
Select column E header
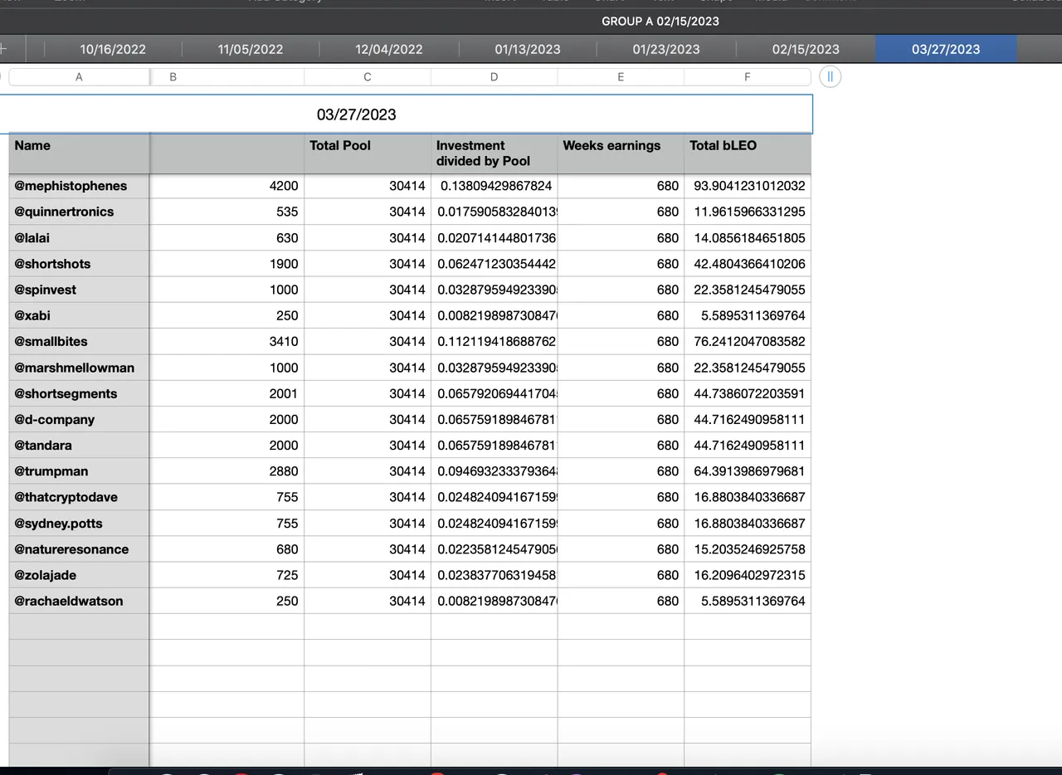pos(621,77)
